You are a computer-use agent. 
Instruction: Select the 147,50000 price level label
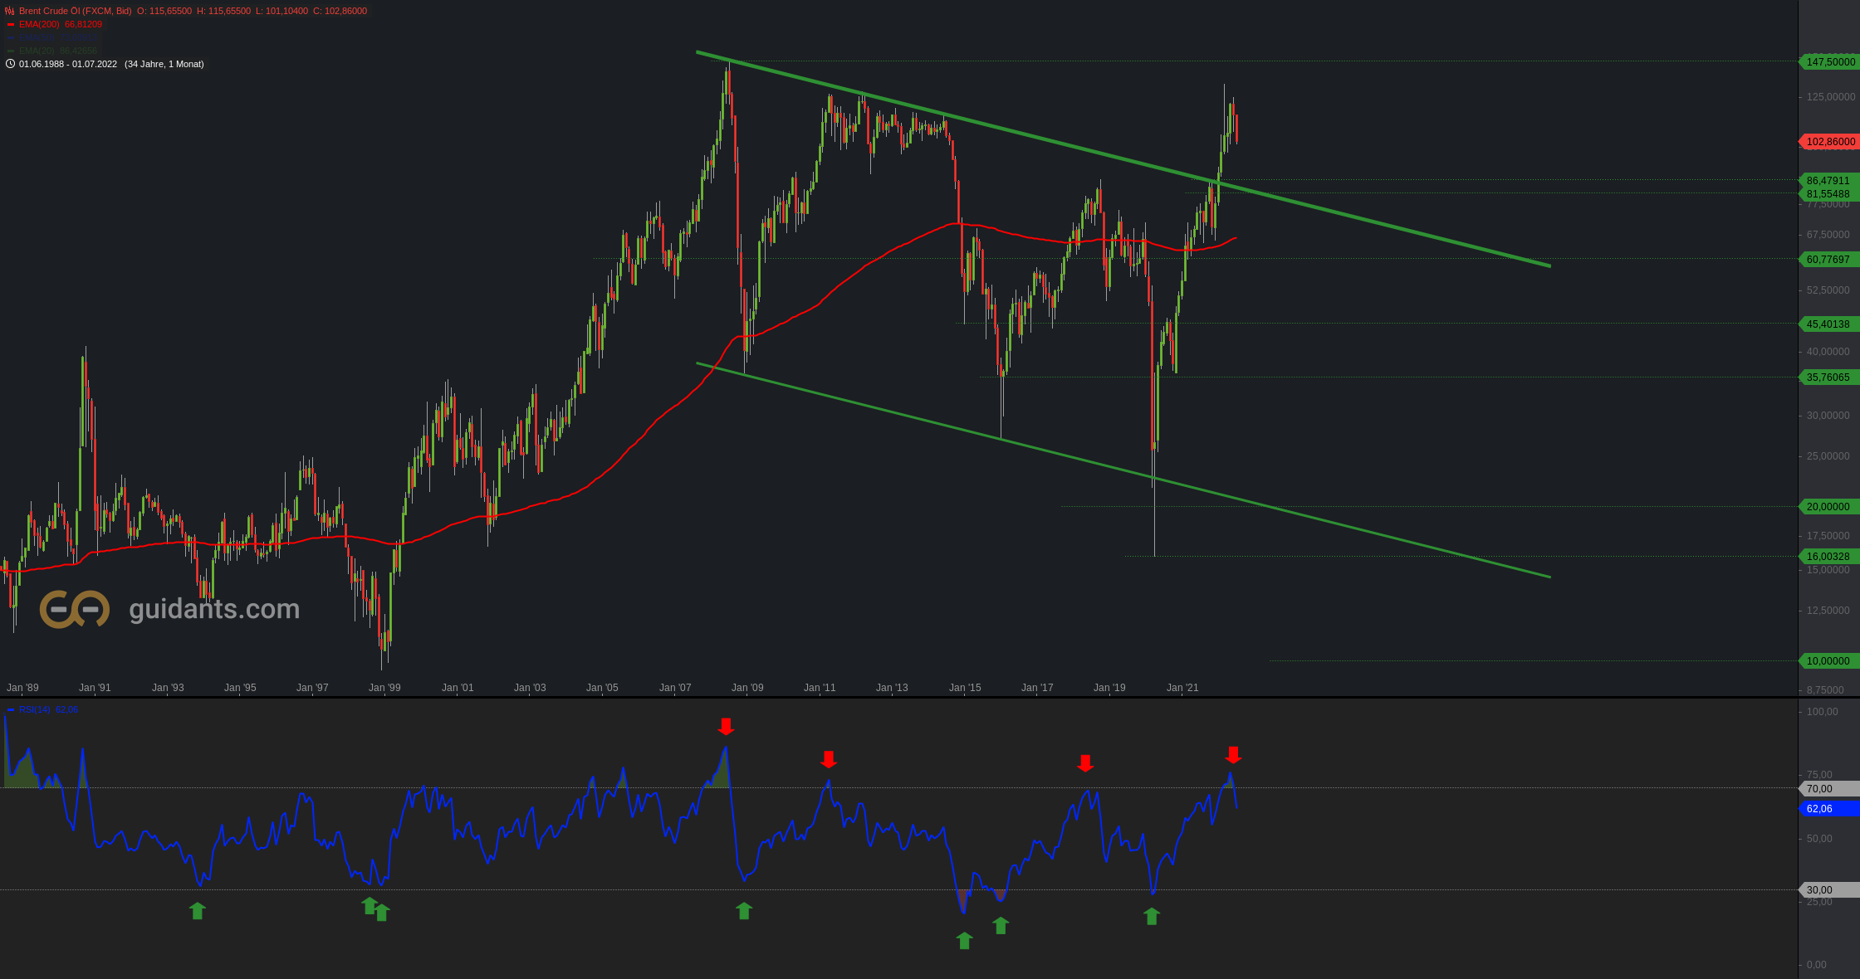click(x=1829, y=62)
